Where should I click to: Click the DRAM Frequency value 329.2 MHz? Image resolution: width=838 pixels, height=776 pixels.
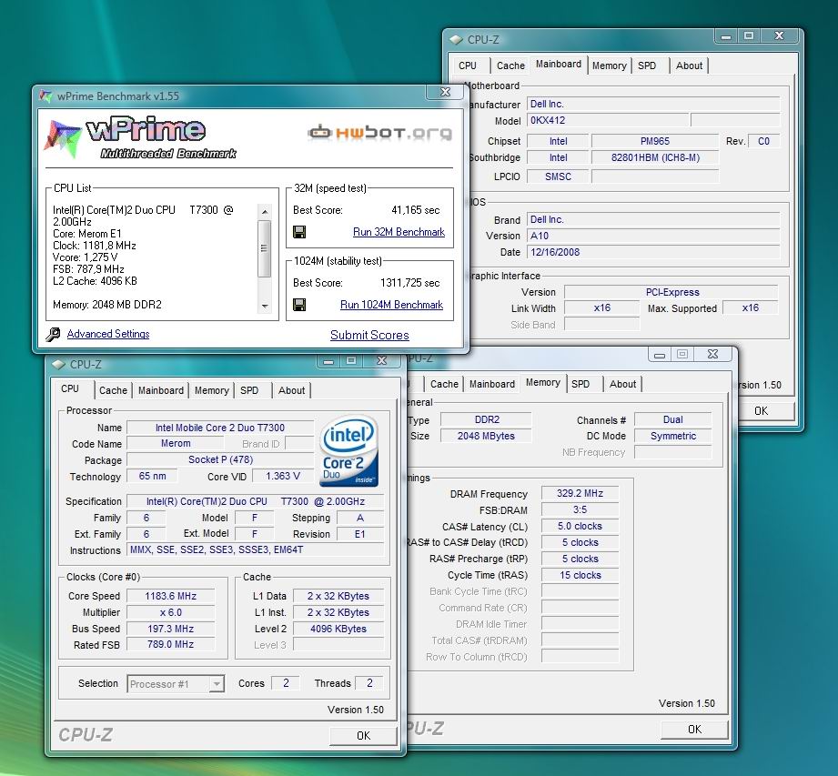point(580,493)
